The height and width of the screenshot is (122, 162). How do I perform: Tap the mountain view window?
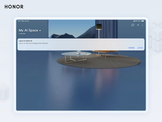tap(72, 29)
